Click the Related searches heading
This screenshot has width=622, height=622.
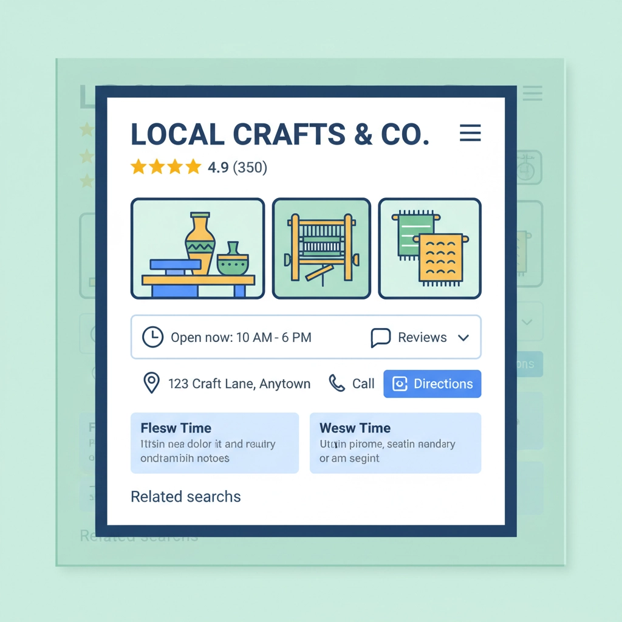186,496
